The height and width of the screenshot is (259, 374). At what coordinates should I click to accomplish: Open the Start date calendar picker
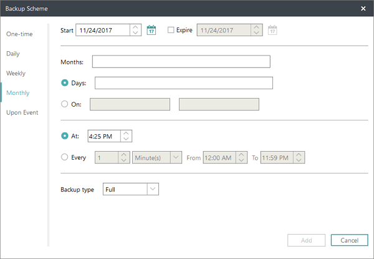click(x=151, y=30)
